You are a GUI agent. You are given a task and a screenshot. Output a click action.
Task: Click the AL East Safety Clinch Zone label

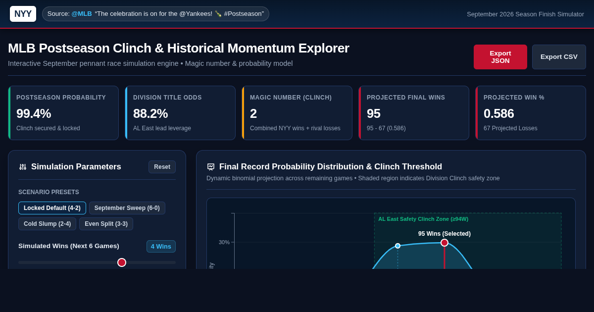click(423, 219)
